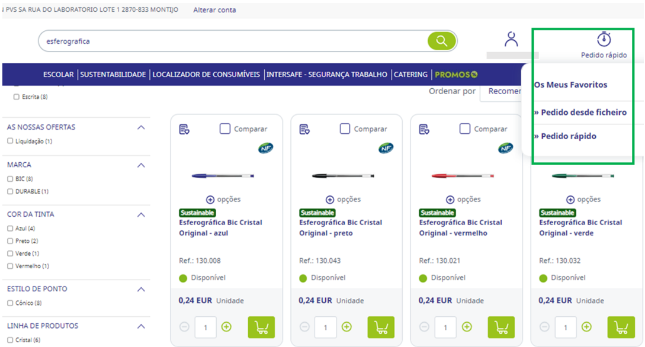Viewport: 645px width, 347px height.
Task: Open Esferográfica Bic Cristal Original - verde
Action: [x=581, y=228]
